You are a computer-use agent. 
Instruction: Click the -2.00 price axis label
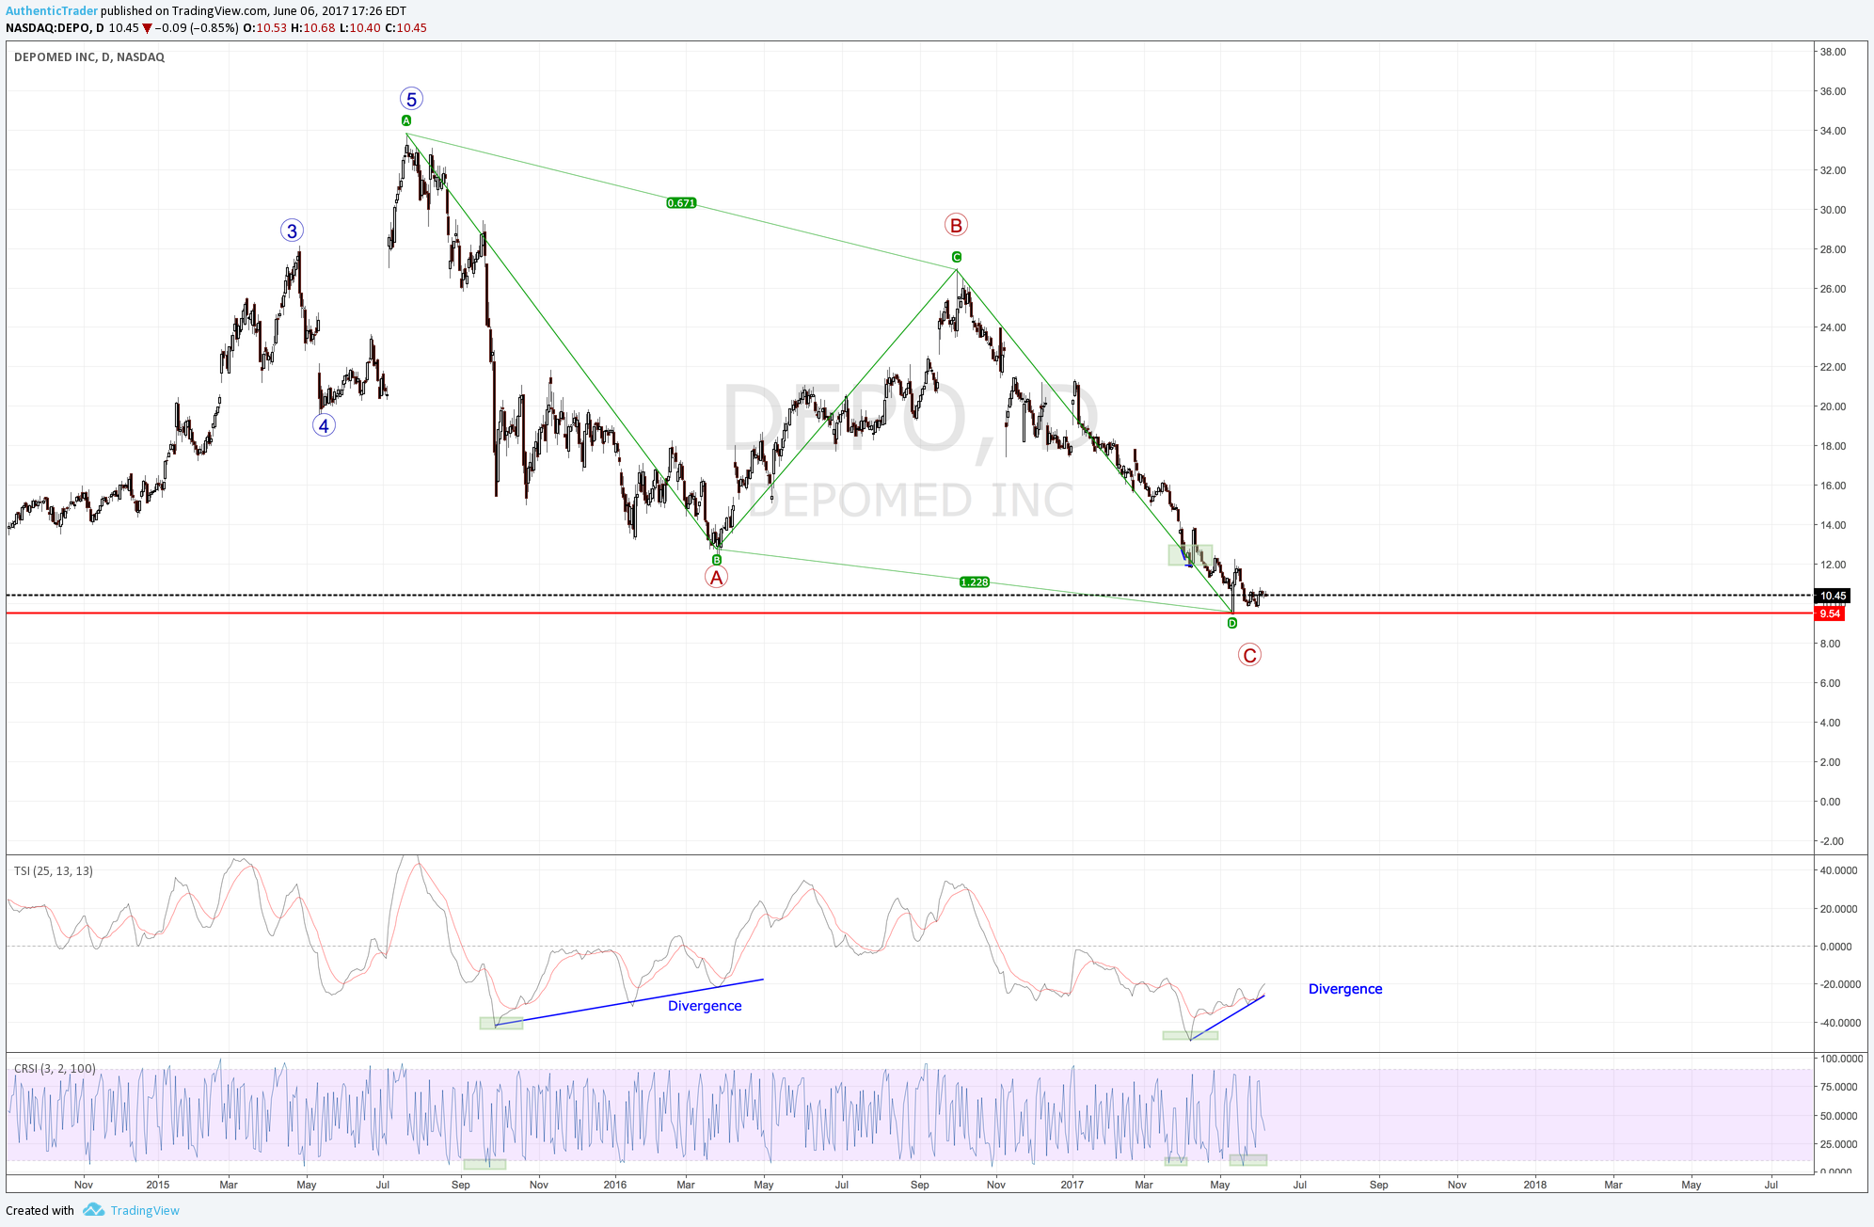(1832, 841)
